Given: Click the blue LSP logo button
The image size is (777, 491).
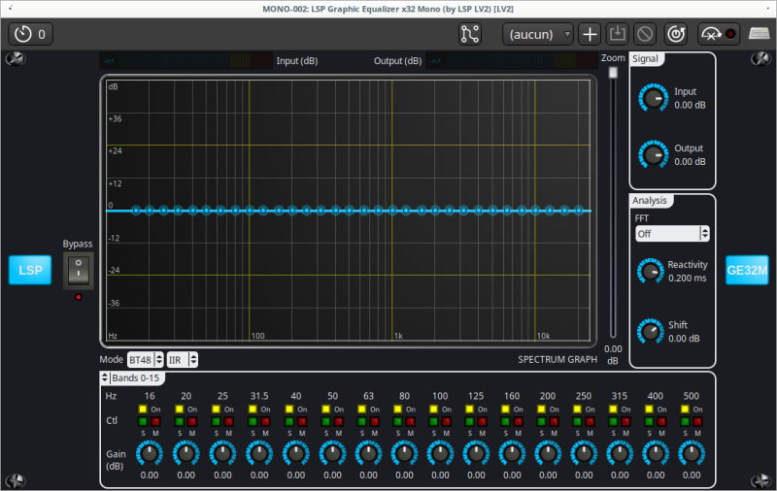Looking at the screenshot, I should (30, 270).
